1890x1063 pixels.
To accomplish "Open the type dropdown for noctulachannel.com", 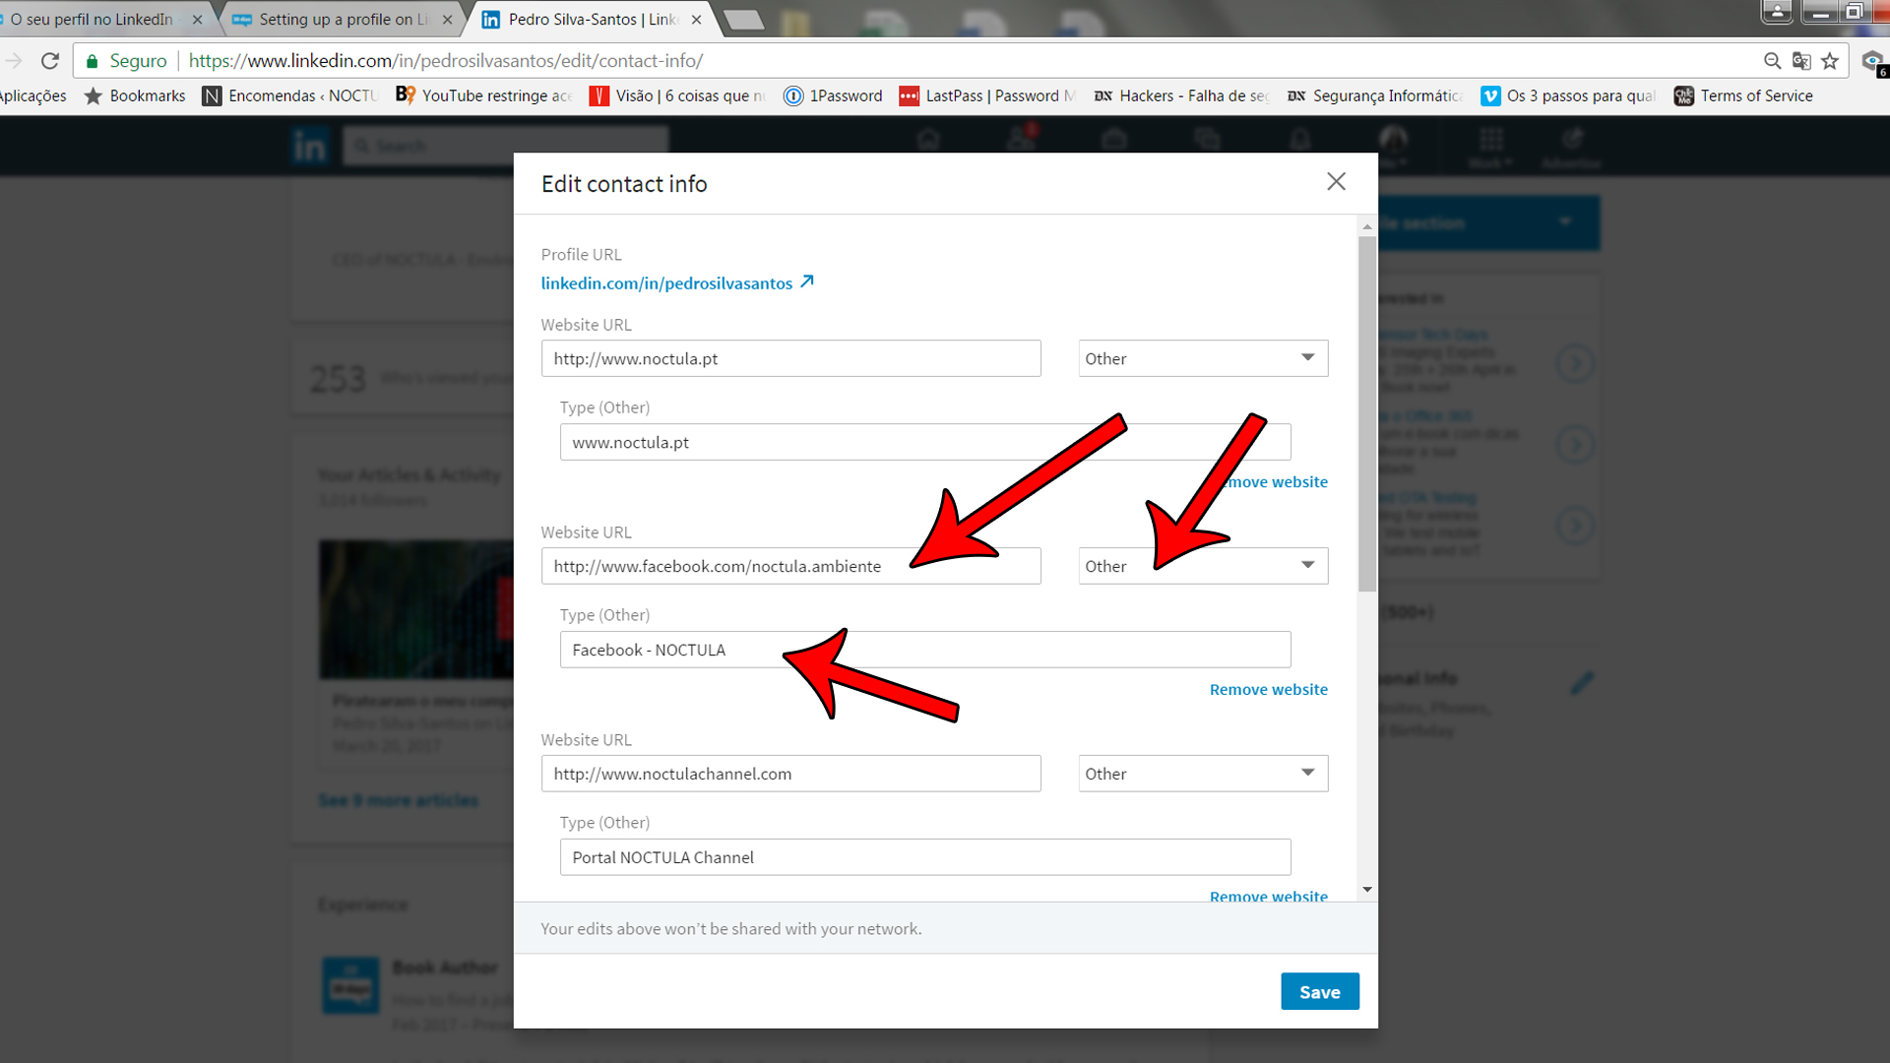I will point(1203,774).
